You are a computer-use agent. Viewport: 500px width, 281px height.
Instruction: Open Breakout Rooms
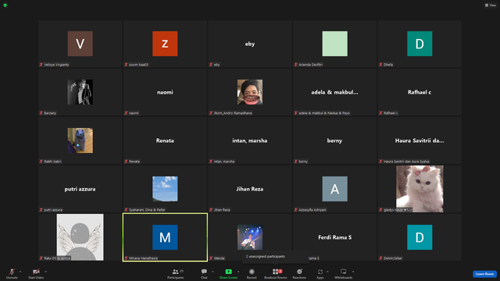276,273
